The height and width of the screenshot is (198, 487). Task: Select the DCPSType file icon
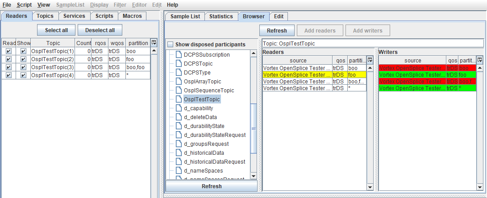179,73
